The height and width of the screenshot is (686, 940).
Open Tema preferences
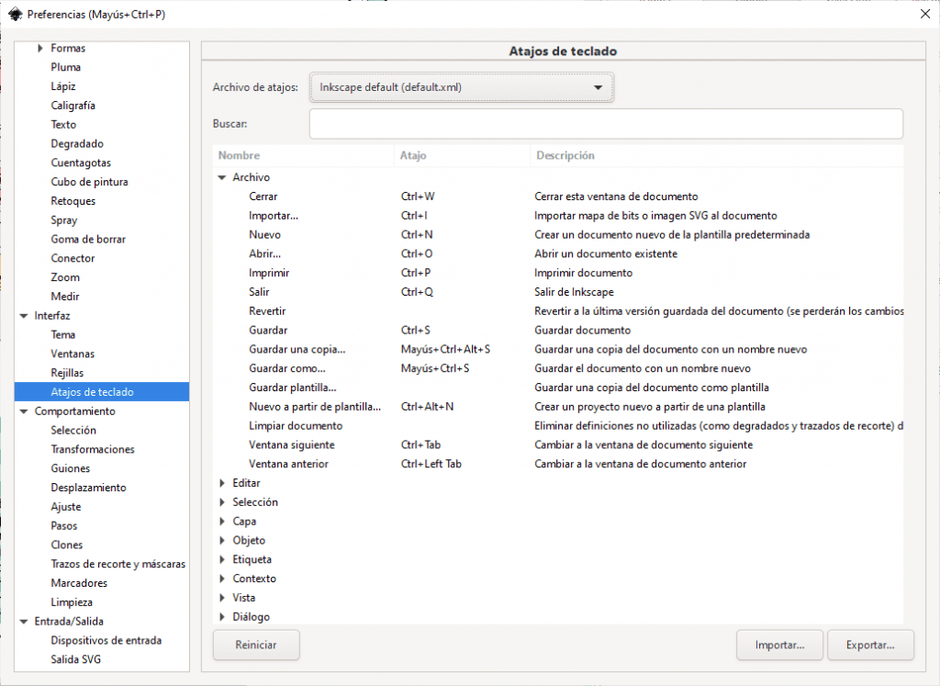pyautogui.click(x=63, y=334)
